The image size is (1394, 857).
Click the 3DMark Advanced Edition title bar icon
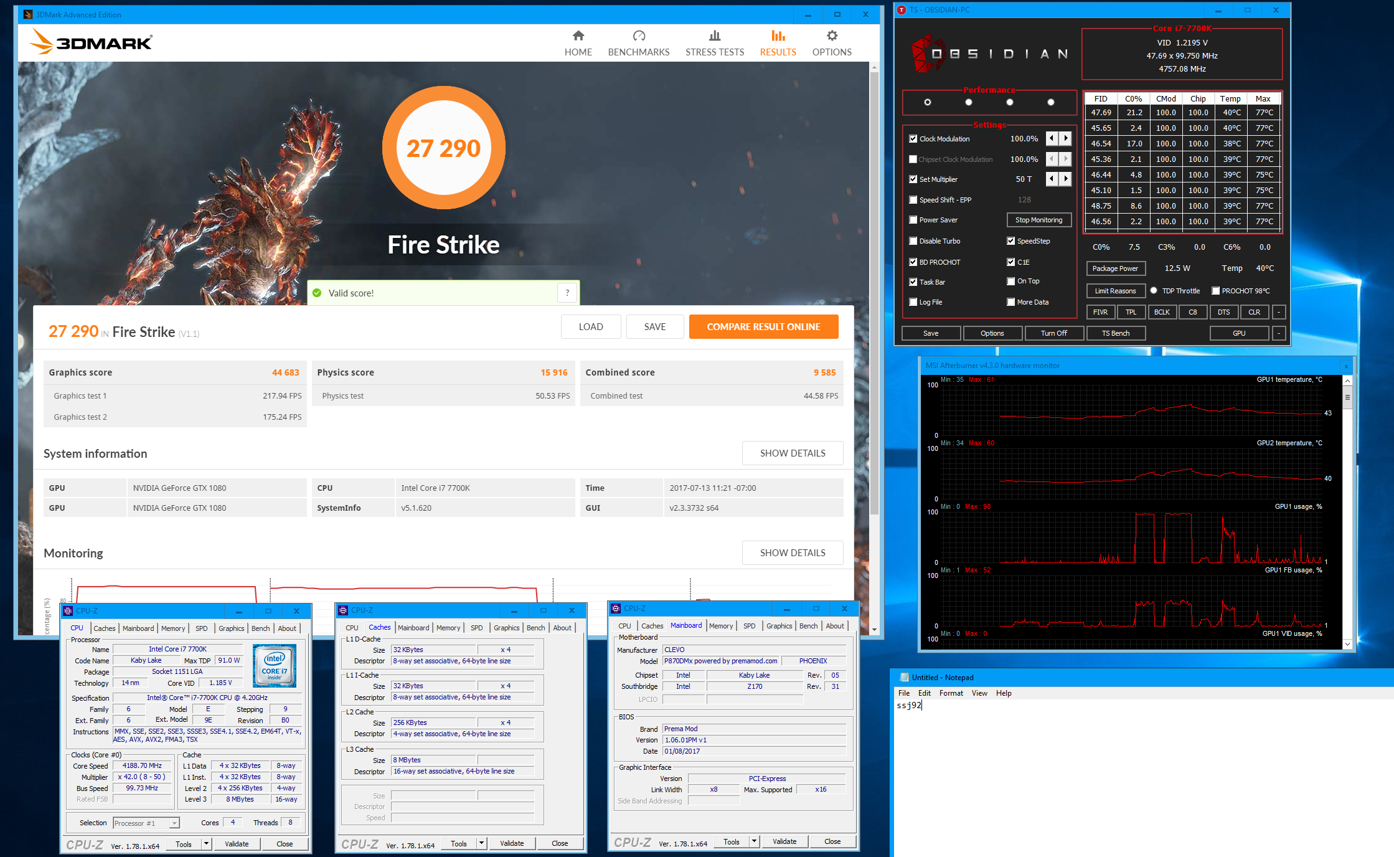click(x=27, y=14)
